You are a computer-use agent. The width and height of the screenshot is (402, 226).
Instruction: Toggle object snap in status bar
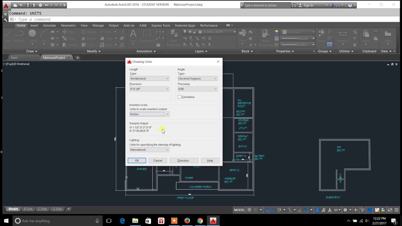coord(307,210)
